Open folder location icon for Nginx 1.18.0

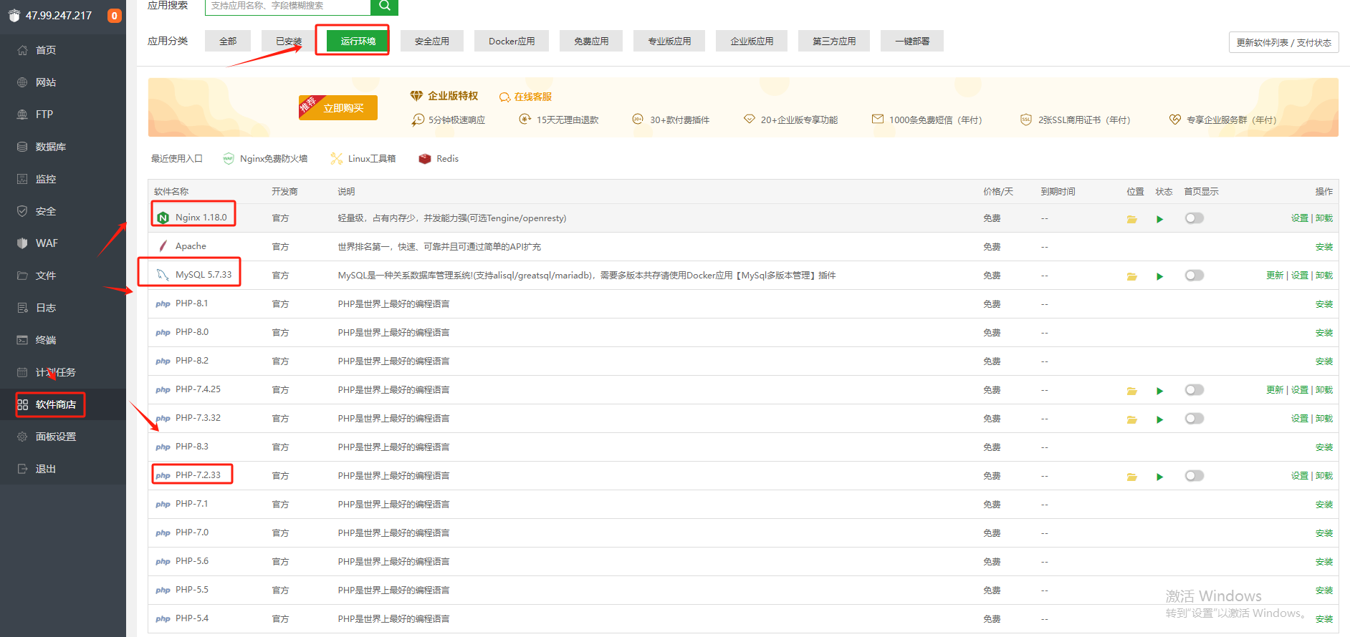[1131, 219]
